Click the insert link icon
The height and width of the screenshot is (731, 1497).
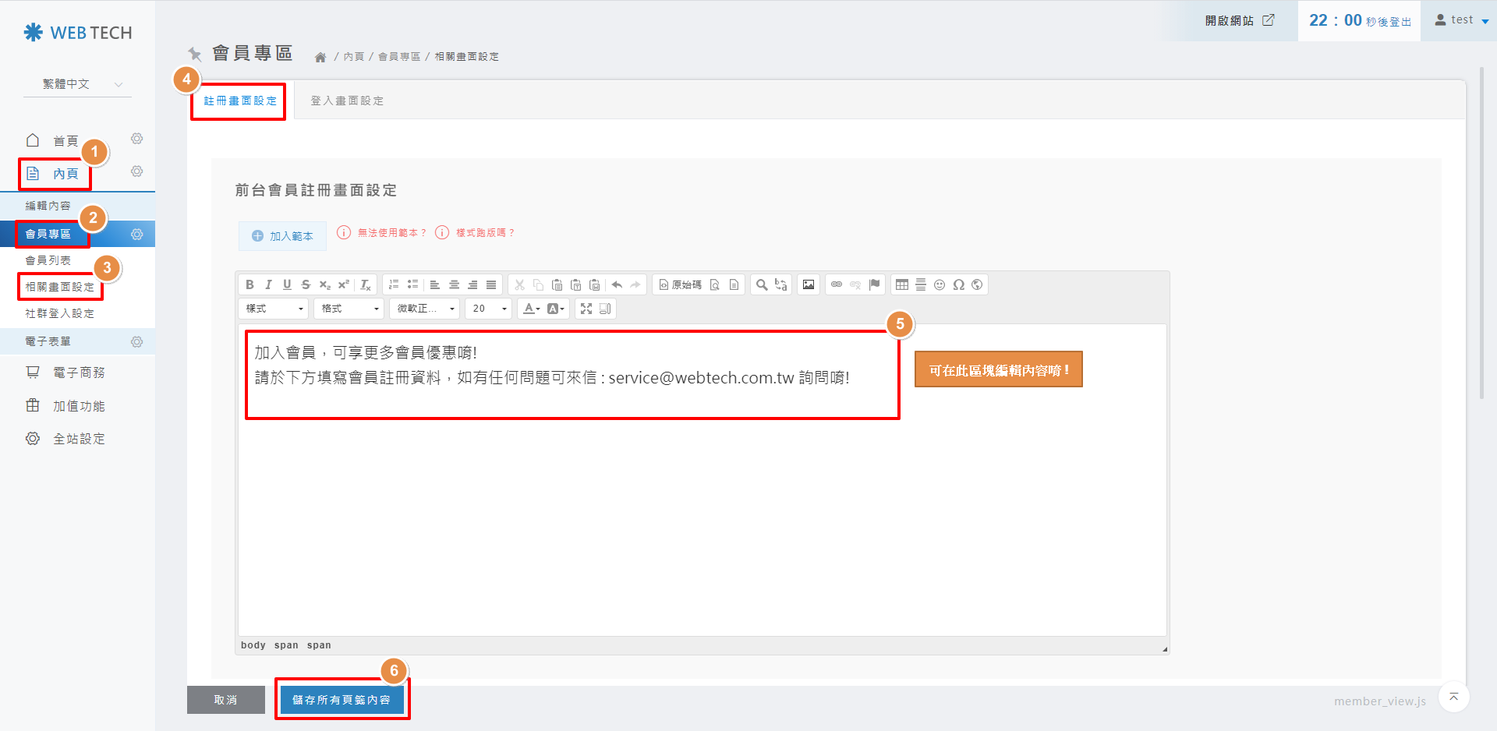(837, 284)
